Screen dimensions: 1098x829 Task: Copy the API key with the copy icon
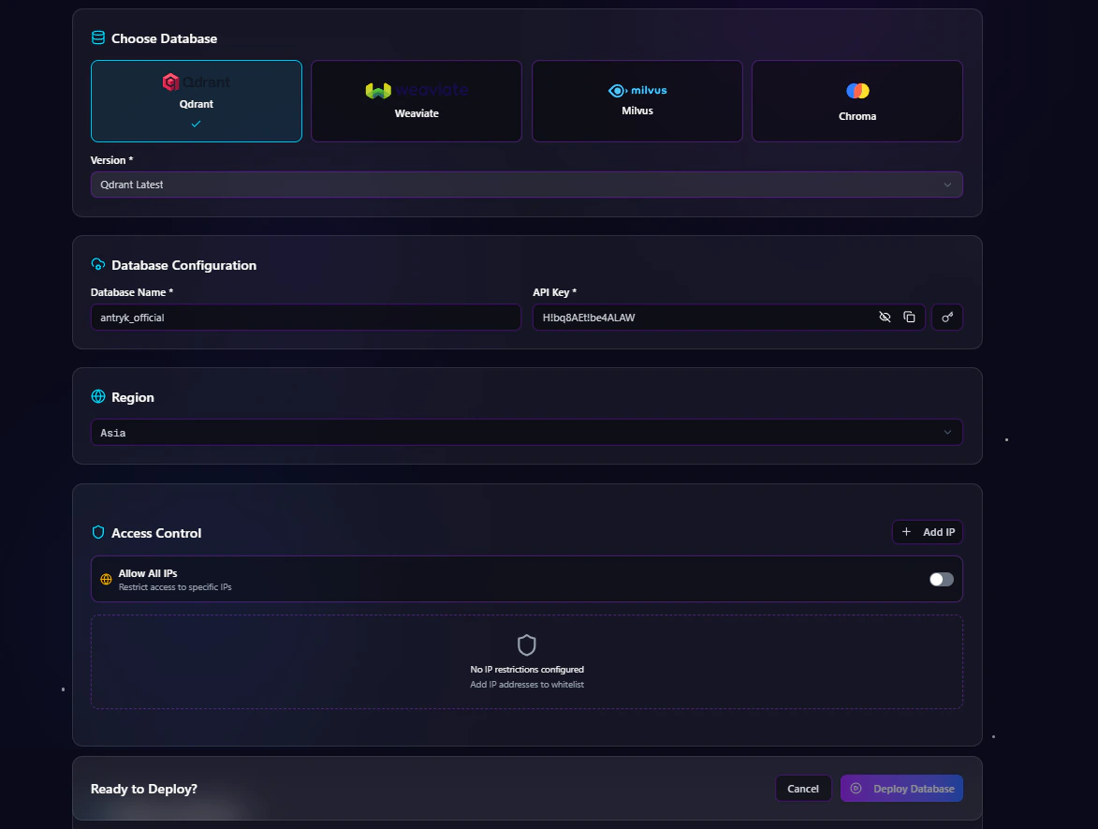[x=909, y=317]
